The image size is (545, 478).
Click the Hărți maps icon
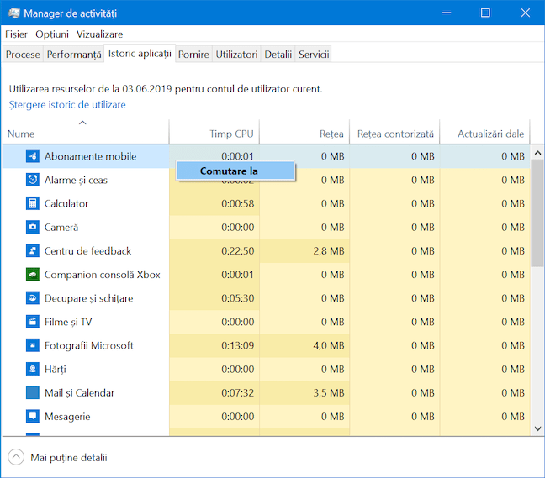click(32, 369)
